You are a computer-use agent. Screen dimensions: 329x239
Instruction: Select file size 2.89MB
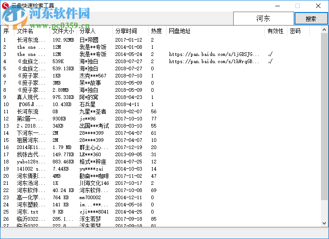(60, 90)
